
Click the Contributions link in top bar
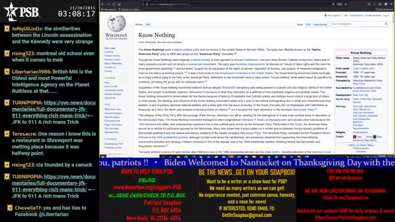coord(356,15)
